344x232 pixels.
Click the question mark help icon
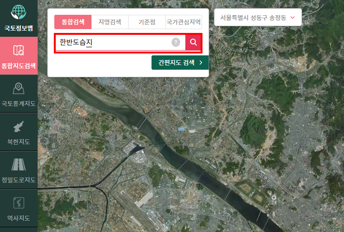(176, 42)
